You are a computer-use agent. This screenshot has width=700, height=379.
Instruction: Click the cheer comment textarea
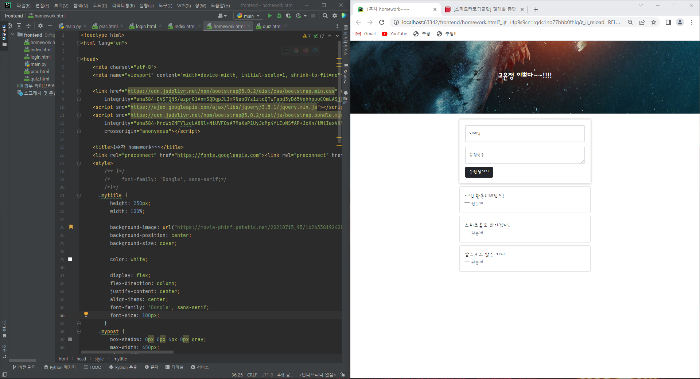coord(525,155)
